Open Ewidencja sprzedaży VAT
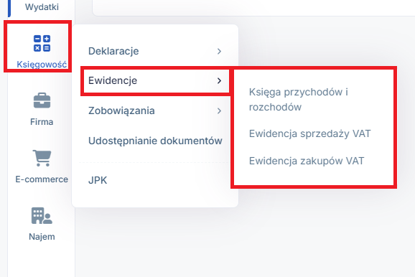This screenshot has height=277, width=415. (310, 133)
